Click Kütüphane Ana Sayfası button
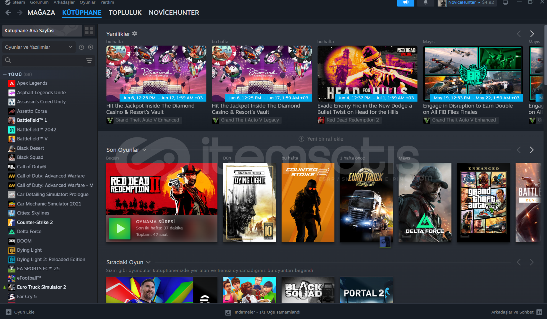Image resolution: width=547 pixels, height=319 pixels. (42, 31)
